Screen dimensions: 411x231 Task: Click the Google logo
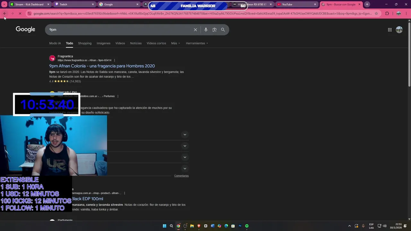[25, 29]
